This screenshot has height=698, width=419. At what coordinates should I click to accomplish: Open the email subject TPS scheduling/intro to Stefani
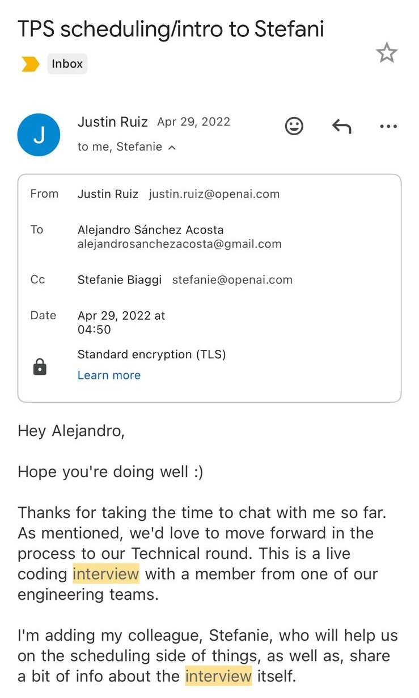(170, 29)
